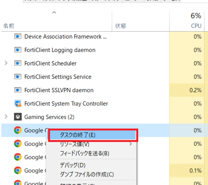Toggle sort direction with the arrow above 名前
Screen dimensions: 208x185
coord(54,13)
